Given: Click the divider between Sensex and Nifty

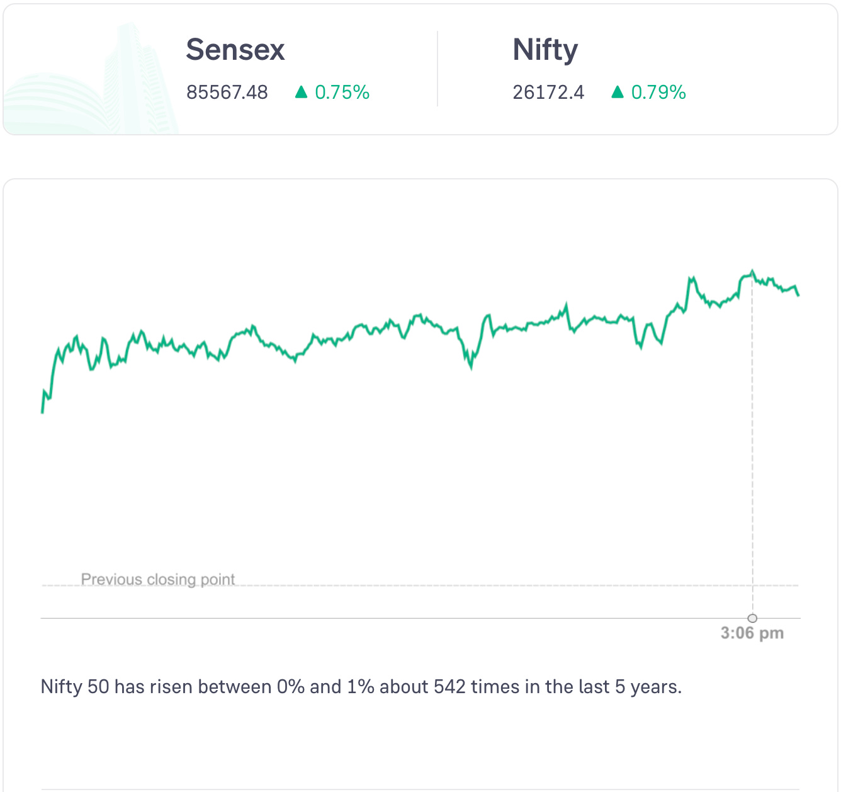Looking at the screenshot, I should [437, 69].
